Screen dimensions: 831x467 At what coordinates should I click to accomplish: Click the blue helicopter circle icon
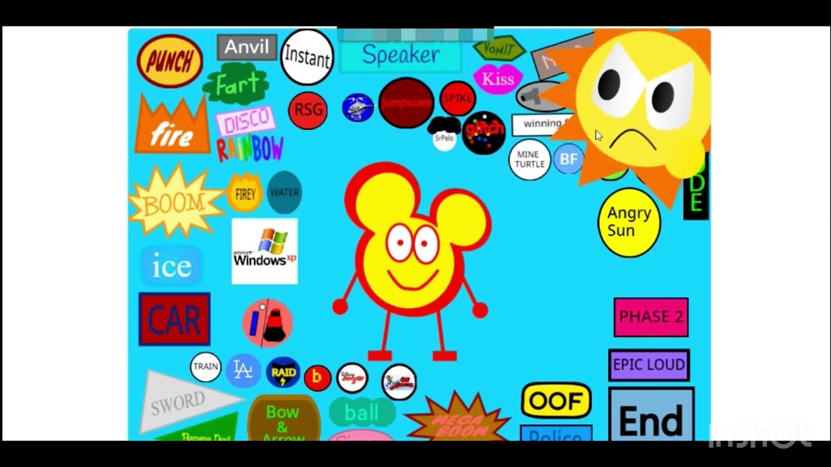tap(358, 108)
